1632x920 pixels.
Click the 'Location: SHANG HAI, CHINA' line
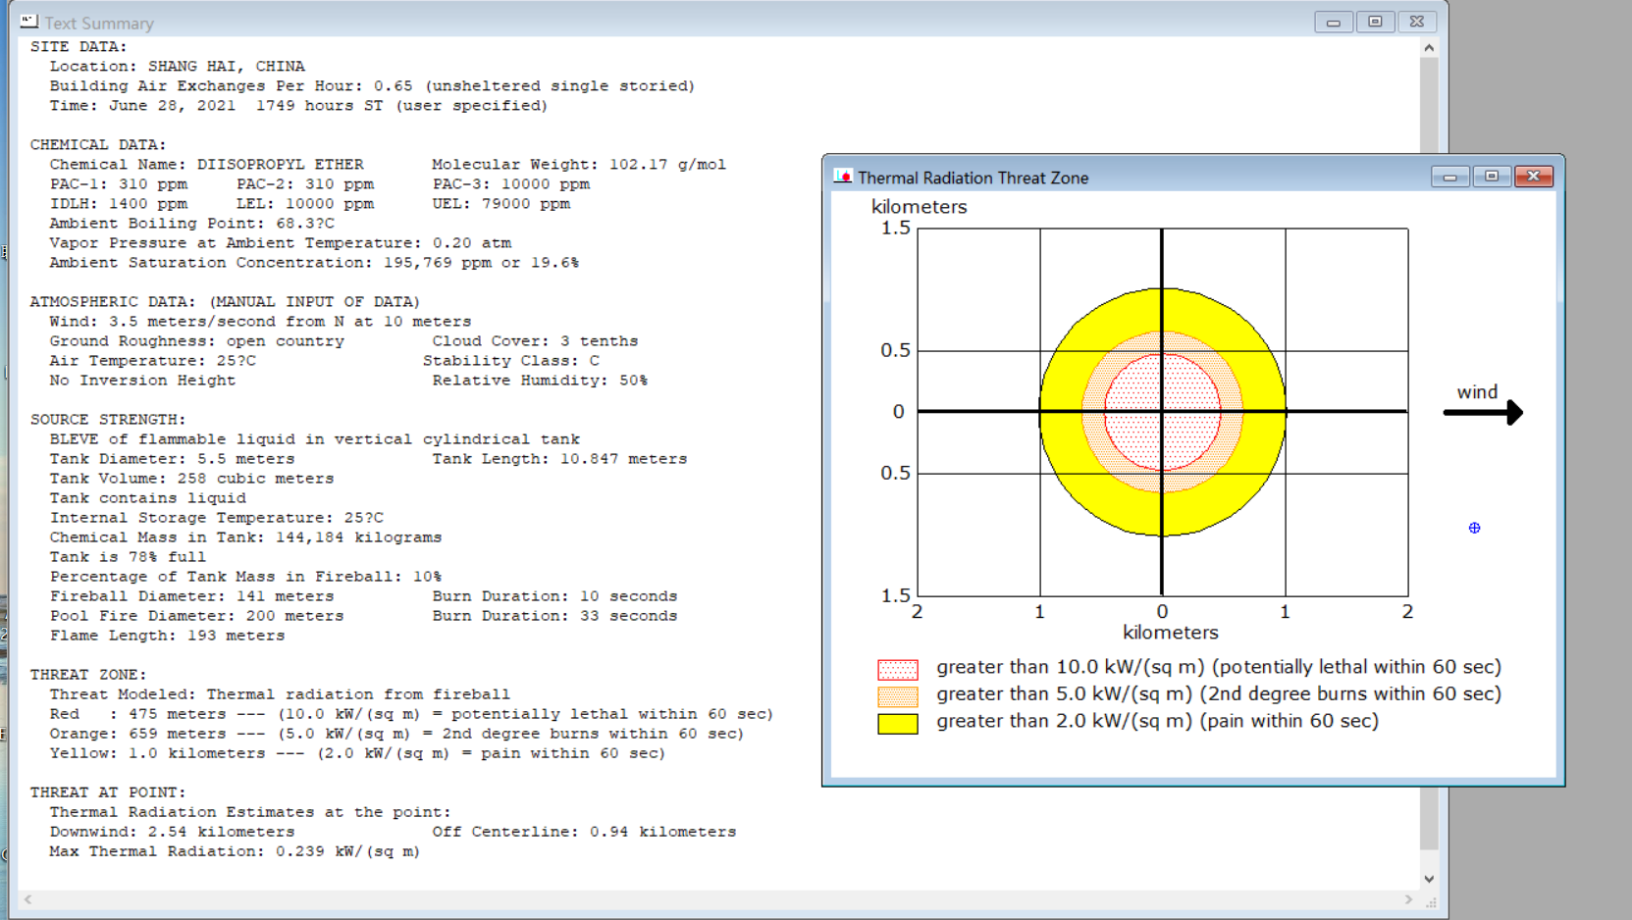pyautogui.click(x=178, y=67)
